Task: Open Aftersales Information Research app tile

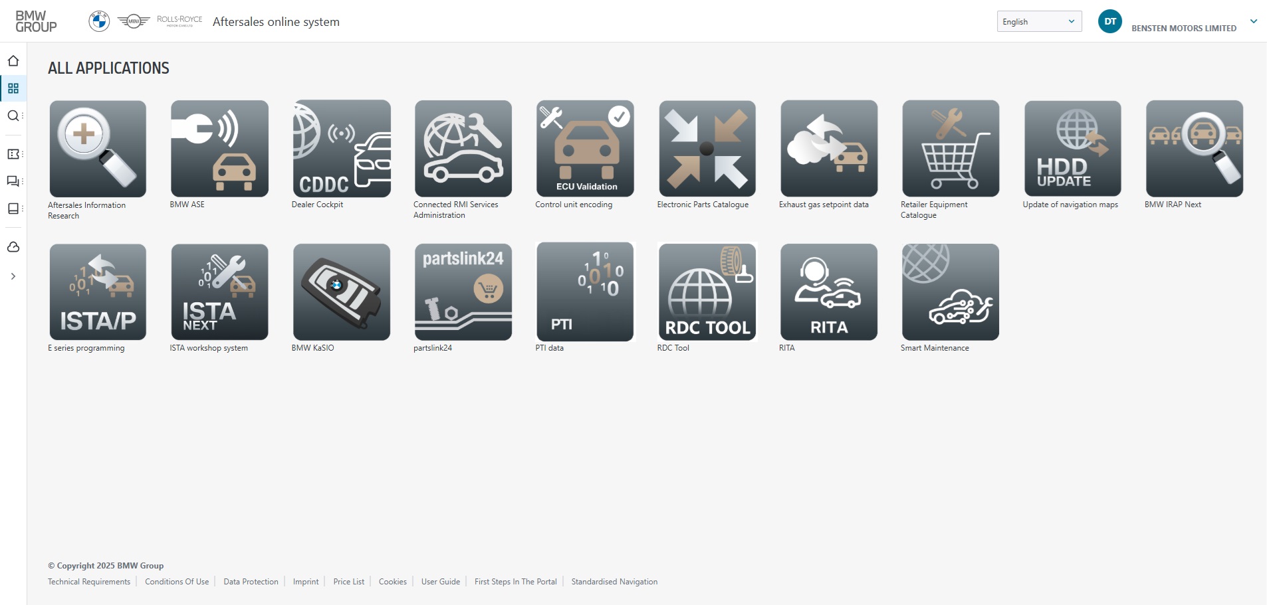Action: tap(98, 149)
